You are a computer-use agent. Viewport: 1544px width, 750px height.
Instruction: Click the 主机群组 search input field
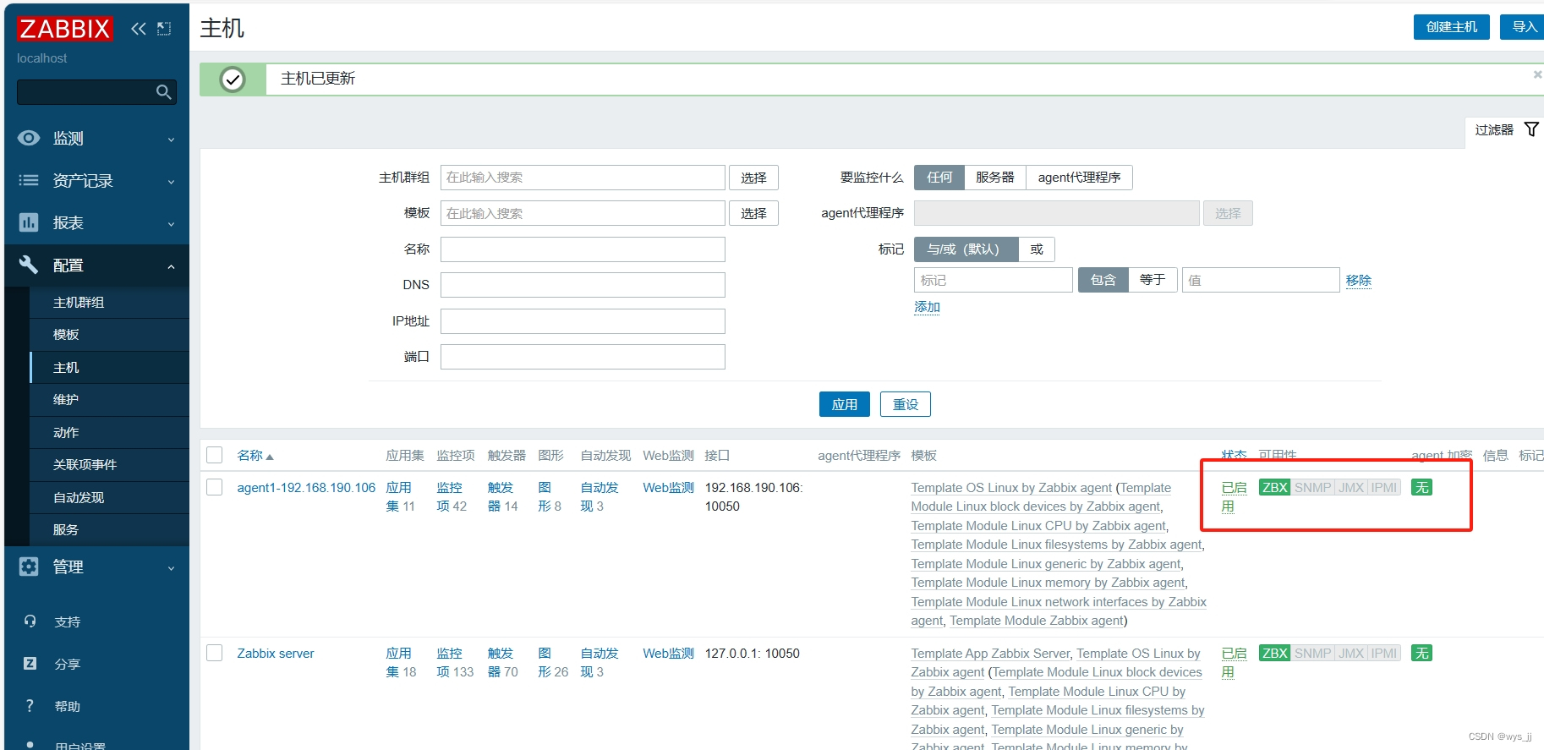pyautogui.click(x=583, y=178)
